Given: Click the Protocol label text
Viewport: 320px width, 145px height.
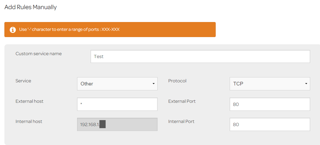Looking at the screenshot, I should pyautogui.click(x=177, y=81).
